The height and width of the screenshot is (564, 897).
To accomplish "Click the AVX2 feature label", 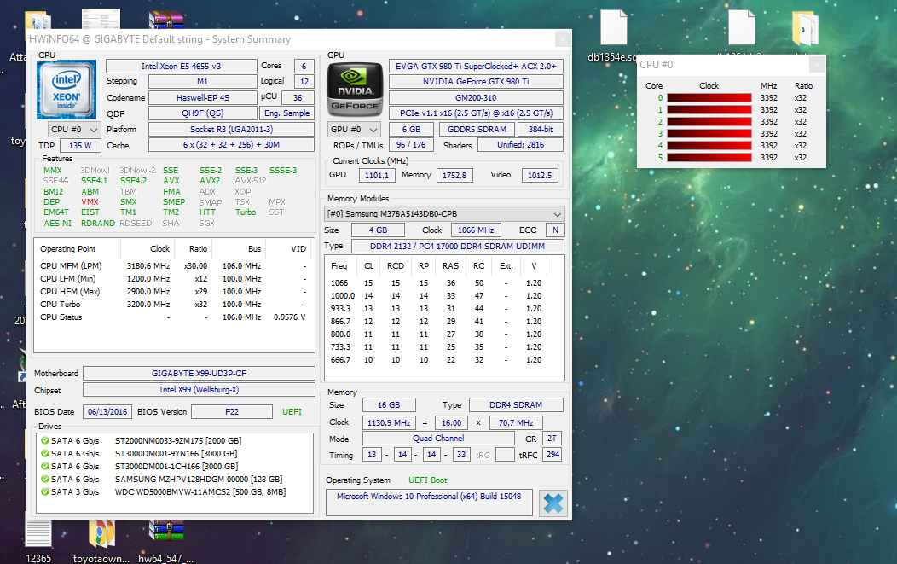I will click(x=210, y=181).
